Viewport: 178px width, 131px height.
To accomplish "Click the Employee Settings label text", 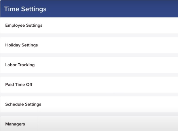I will 24,26.
